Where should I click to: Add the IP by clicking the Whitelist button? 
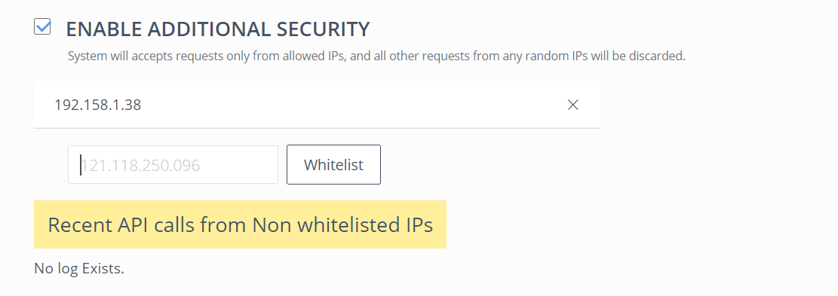[333, 165]
